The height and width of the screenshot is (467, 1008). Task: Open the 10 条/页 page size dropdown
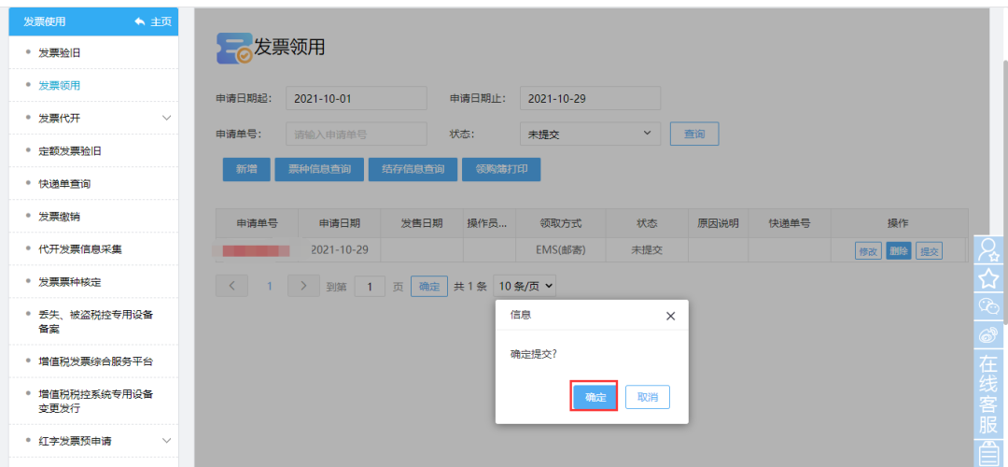click(525, 286)
